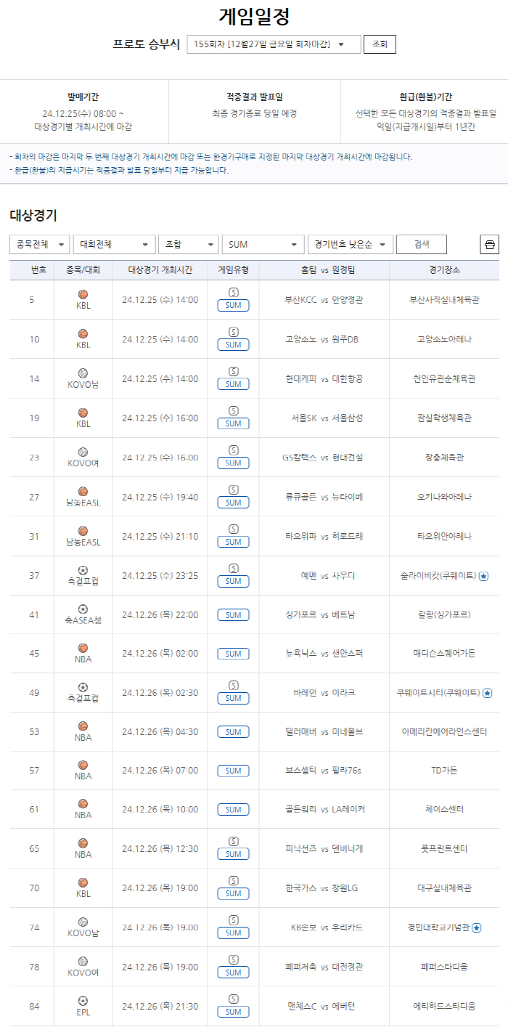The height and width of the screenshot is (1027, 508).
Task: Open the 대회전체 league filter dropdown
Action: click(x=115, y=245)
